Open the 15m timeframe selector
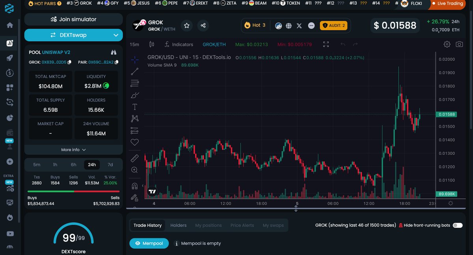 pos(134,44)
